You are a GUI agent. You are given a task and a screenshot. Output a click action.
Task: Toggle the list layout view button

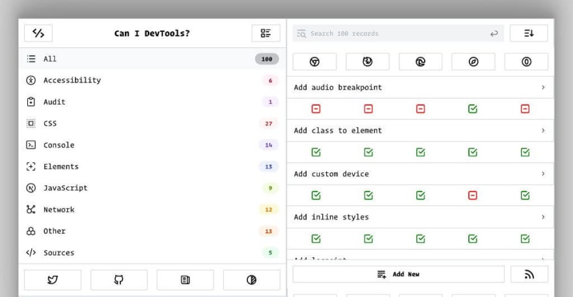(x=266, y=33)
